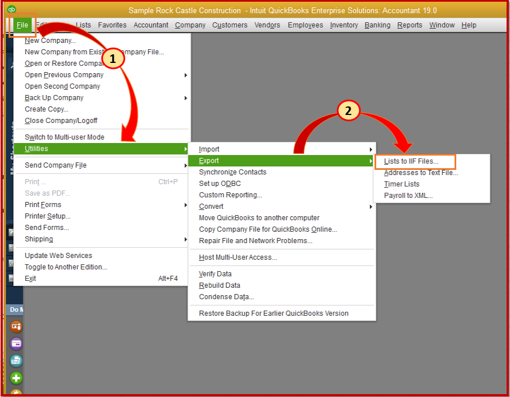
Task: Open the Inventory menu
Action: tap(344, 25)
